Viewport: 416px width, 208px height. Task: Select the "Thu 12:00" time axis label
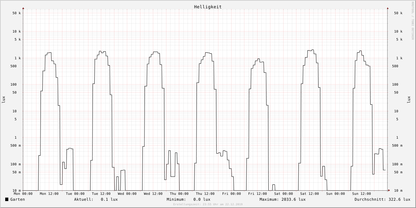205,194
